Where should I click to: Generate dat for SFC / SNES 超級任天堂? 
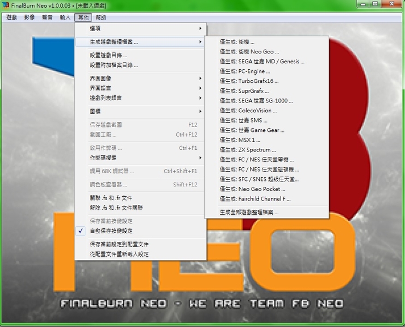pyautogui.click(x=266, y=179)
